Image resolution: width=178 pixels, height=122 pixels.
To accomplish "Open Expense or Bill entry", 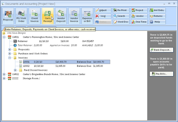I will (x=87, y=16).
